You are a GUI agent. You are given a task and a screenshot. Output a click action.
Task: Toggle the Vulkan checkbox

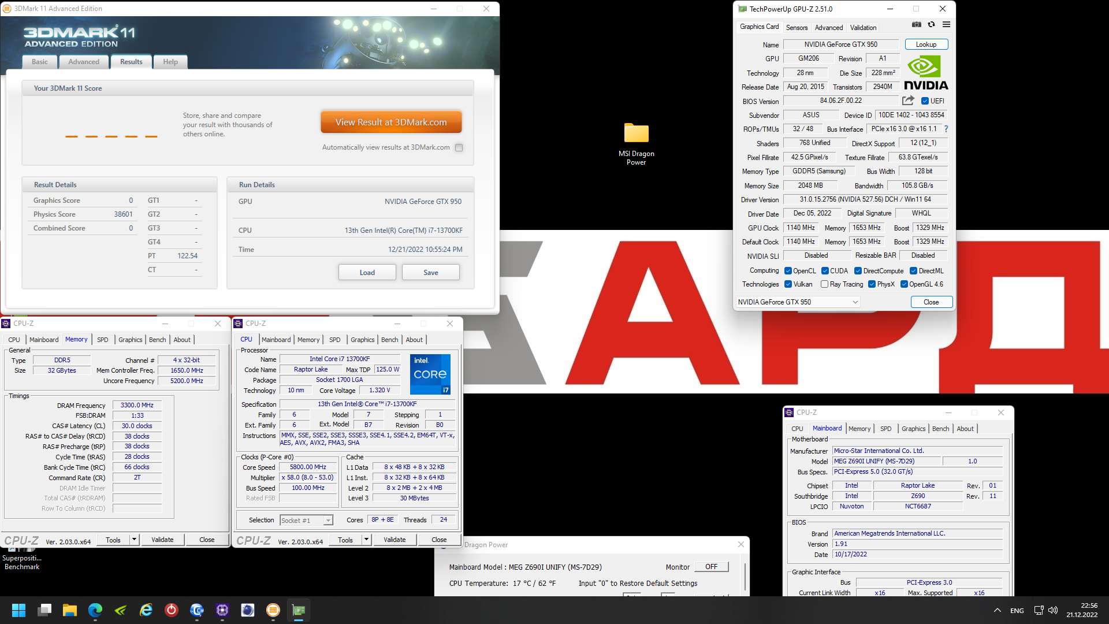tap(788, 284)
